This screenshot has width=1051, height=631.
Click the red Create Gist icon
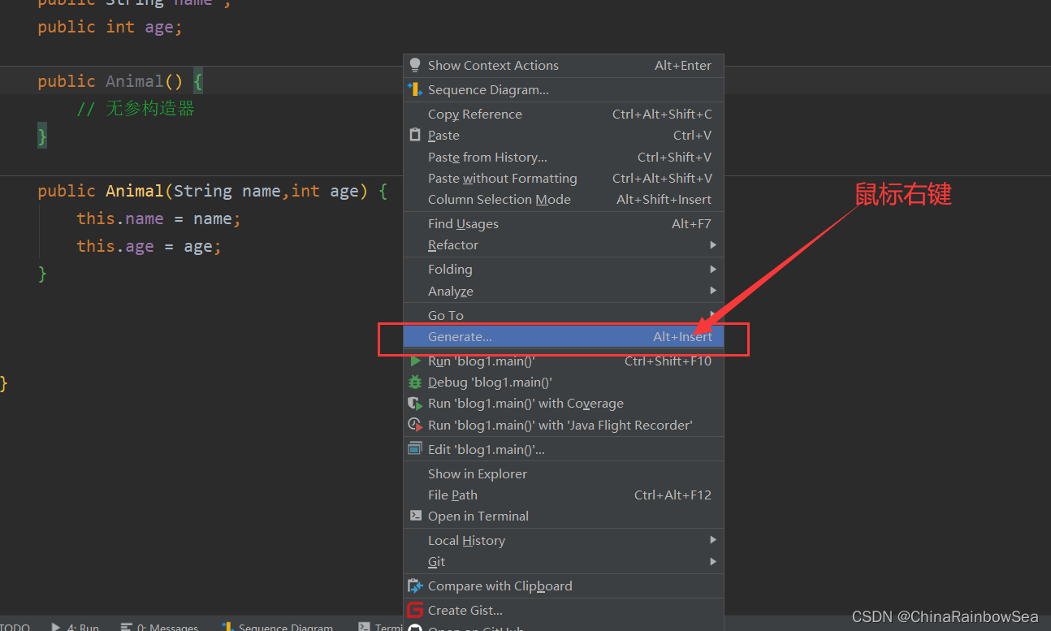click(415, 610)
